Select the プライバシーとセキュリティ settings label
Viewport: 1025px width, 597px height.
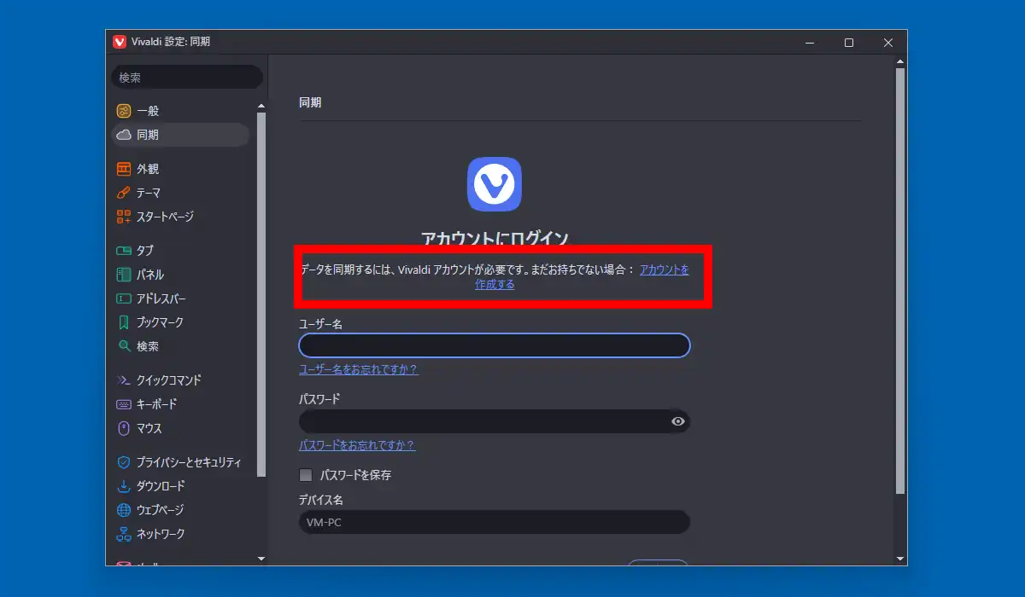(x=189, y=462)
